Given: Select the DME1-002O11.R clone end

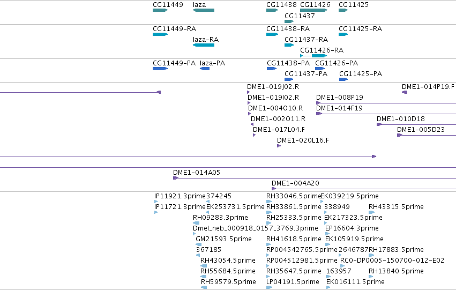Looking at the screenshot, I should [252, 124].
